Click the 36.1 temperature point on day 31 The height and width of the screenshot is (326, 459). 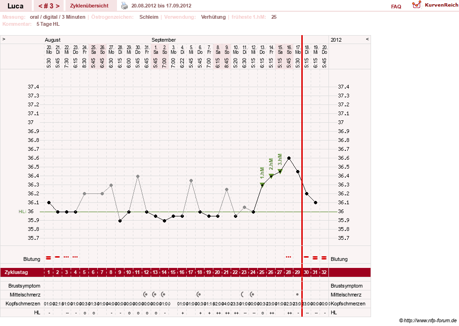(x=315, y=202)
